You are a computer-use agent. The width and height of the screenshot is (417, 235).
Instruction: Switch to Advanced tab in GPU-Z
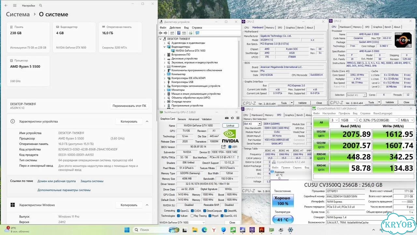click(x=194, y=119)
